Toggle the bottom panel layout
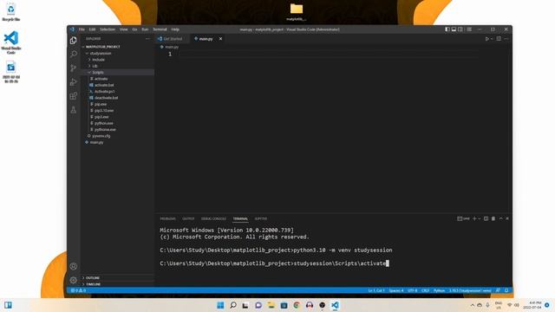Viewport: 555px width, 312px height. (x=454, y=29)
